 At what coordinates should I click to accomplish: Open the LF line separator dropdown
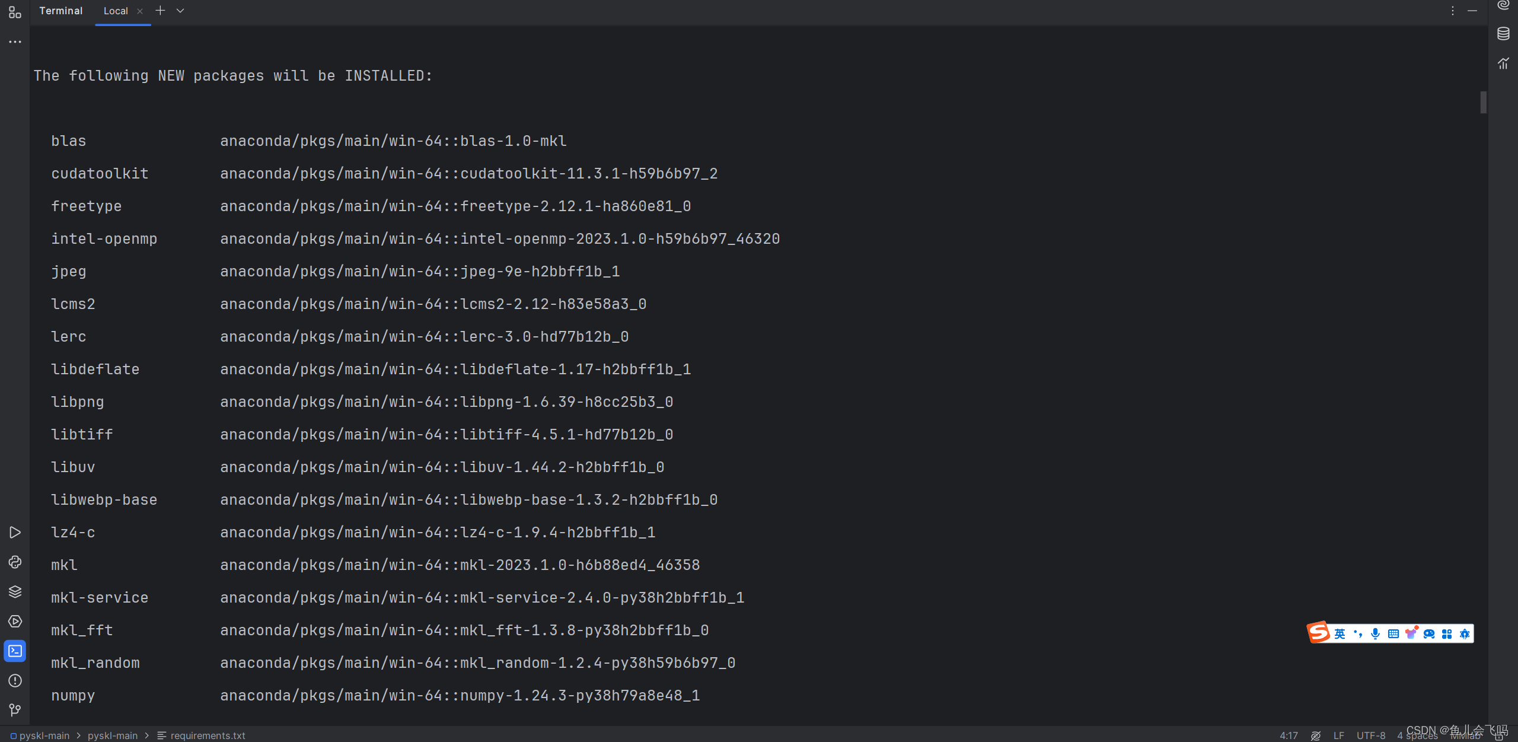click(x=1339, y=735)
